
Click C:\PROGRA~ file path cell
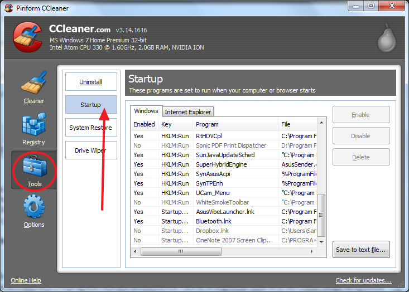click(299, 240)
